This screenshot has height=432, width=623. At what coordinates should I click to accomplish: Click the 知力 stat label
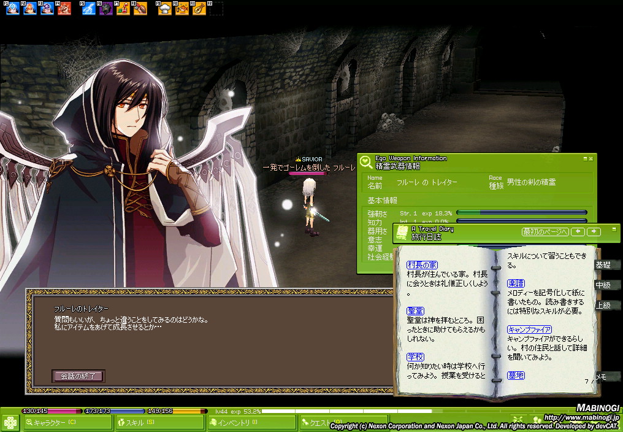tap(375, 222)
